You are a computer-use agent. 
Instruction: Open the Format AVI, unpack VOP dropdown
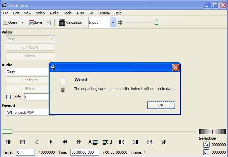[27, 112]
